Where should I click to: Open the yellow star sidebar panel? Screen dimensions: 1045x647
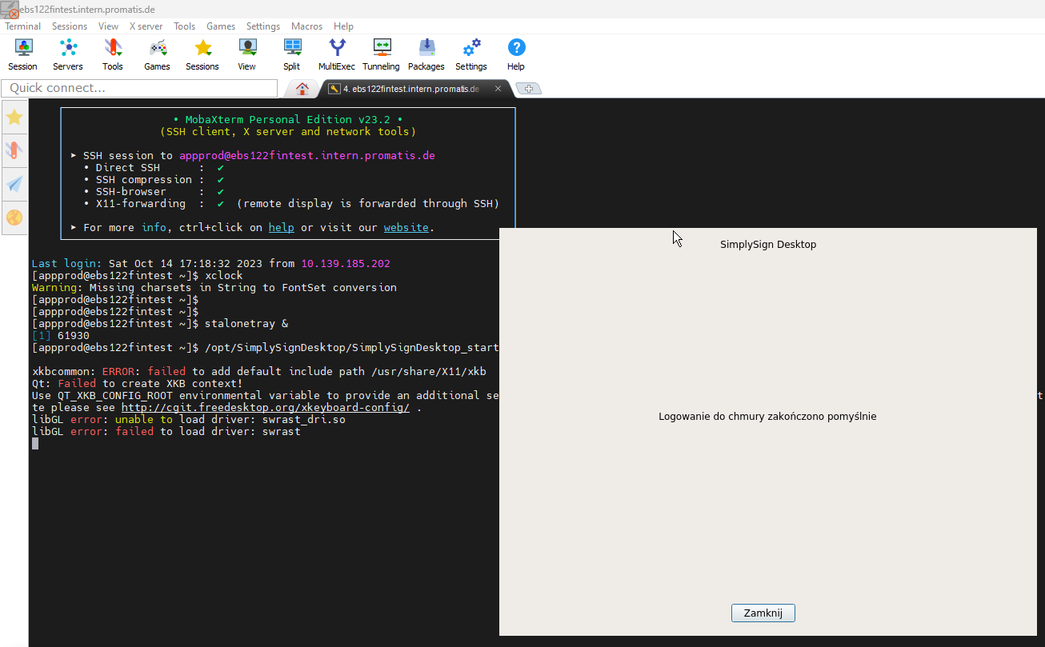click(x=14, y=118)
